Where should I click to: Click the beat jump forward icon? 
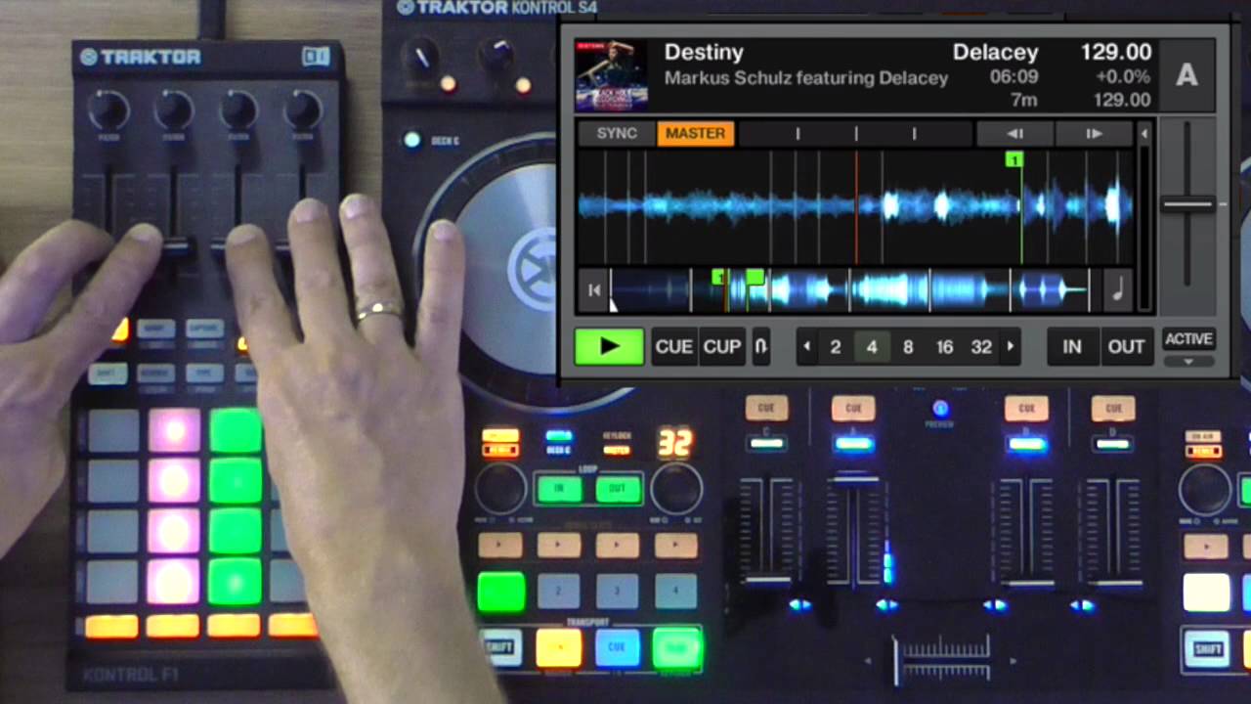click(1093, 133)
